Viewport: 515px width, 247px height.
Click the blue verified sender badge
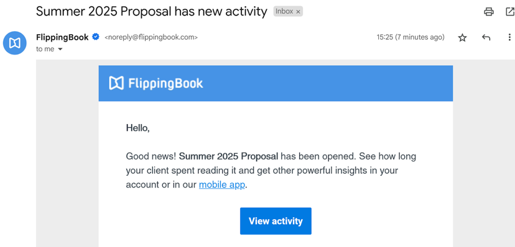(x=96, y=37)
